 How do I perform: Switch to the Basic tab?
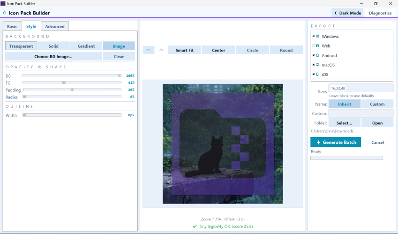click(x=12, y=27)
